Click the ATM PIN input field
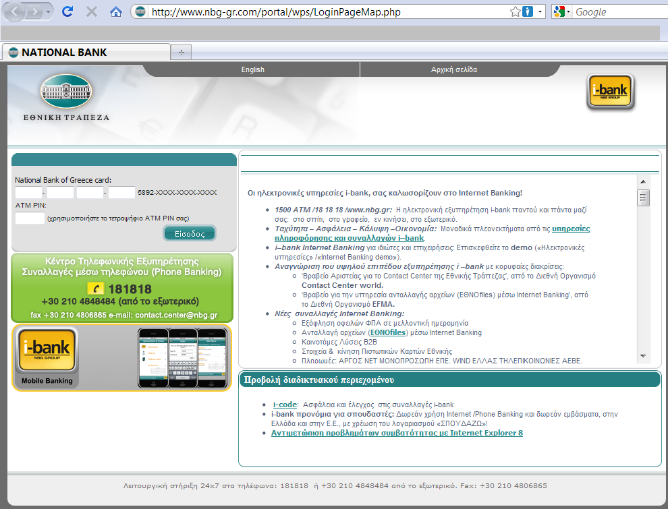The height and width of the screenshot is (509, 668). coord(30,218)
